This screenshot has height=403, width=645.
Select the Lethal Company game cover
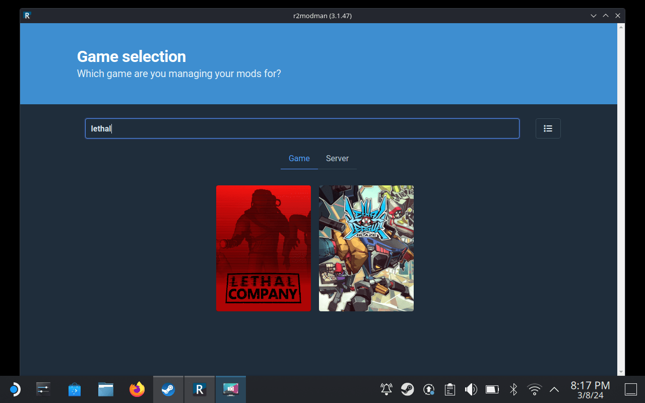(264, 248)
